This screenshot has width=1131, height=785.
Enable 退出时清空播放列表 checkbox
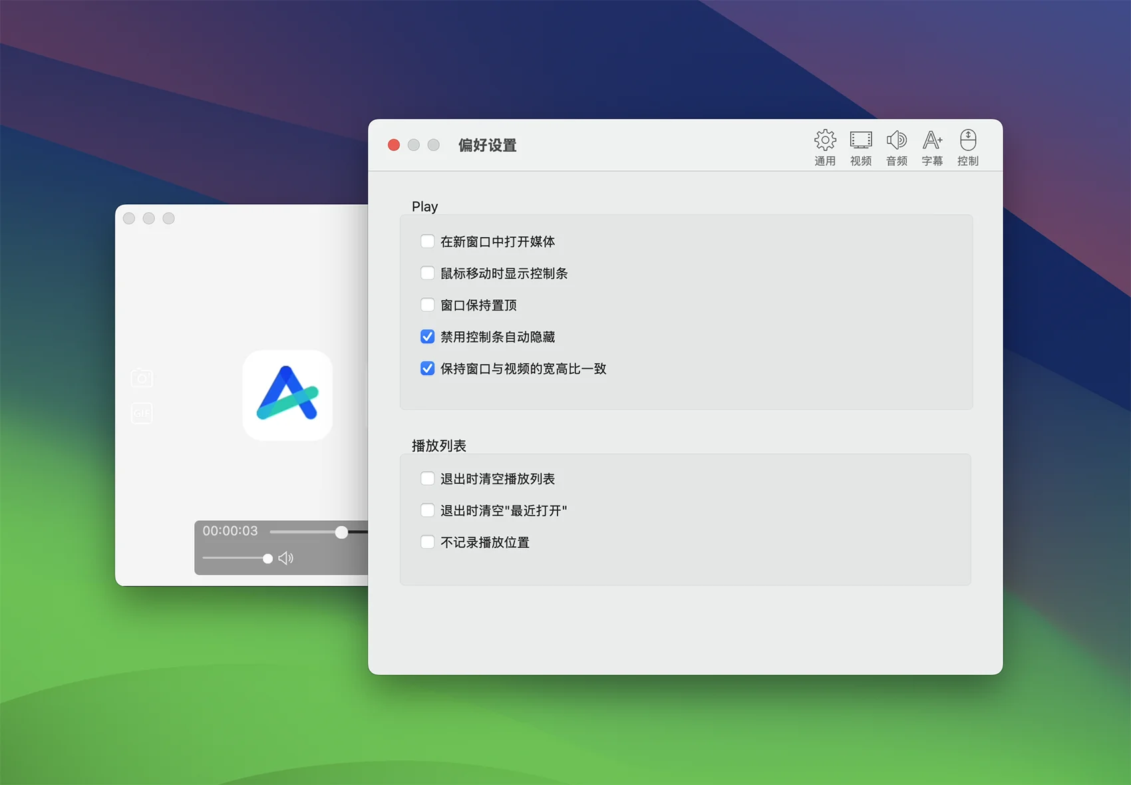(x=428, y=479)
